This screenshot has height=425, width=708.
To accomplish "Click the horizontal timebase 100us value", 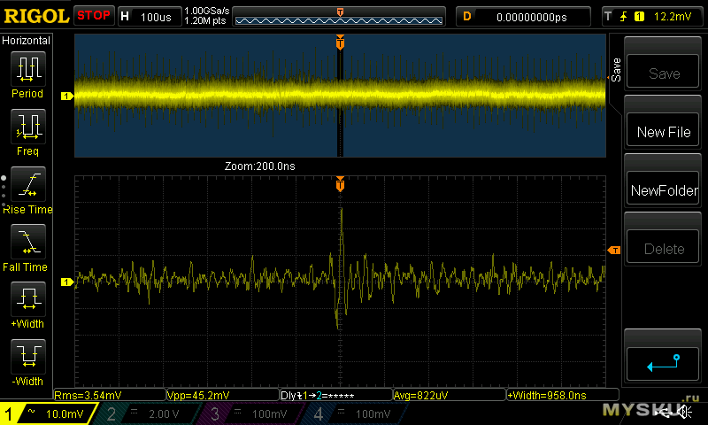I will (156, 17).
